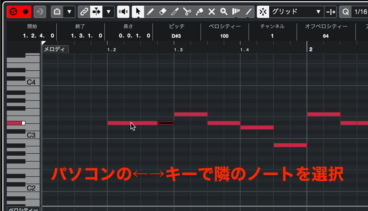The width and height of the screenshot is (368, 211).
Task: Open dropdown arrow beside house-shaped icon
Action: 69,12
